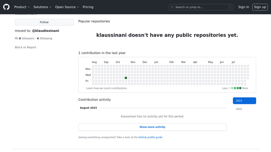This screenshot has height=152, width=271.
Task: Select the 2023 year filter
Action: coord(244,101)
